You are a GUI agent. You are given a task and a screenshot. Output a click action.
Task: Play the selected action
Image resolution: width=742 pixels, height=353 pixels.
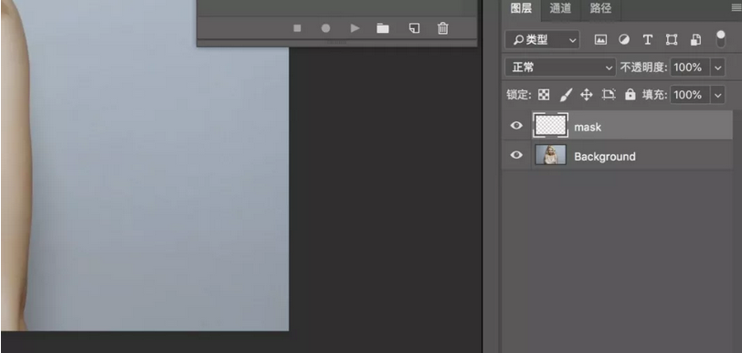click(x=355, y=28)
